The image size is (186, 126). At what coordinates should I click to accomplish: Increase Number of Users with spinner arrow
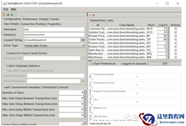[85, 91]
